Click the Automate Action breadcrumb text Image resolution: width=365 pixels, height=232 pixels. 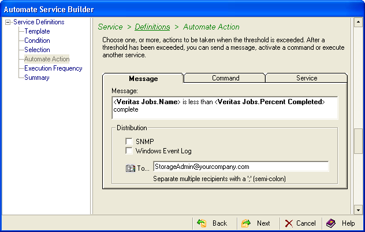point(211,27)
